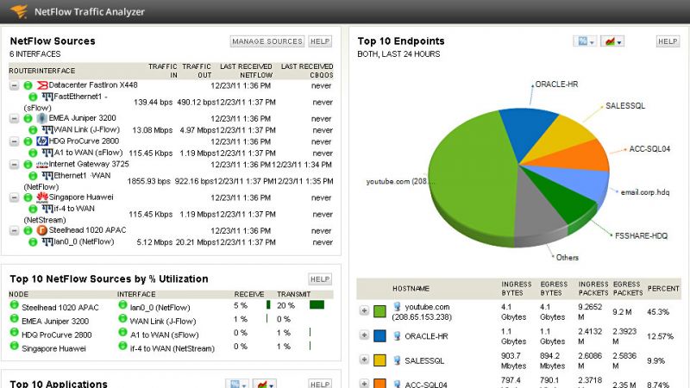Expand the youtube.com endpoint row
Screen dimensions: 690x388
click(364, 310)
